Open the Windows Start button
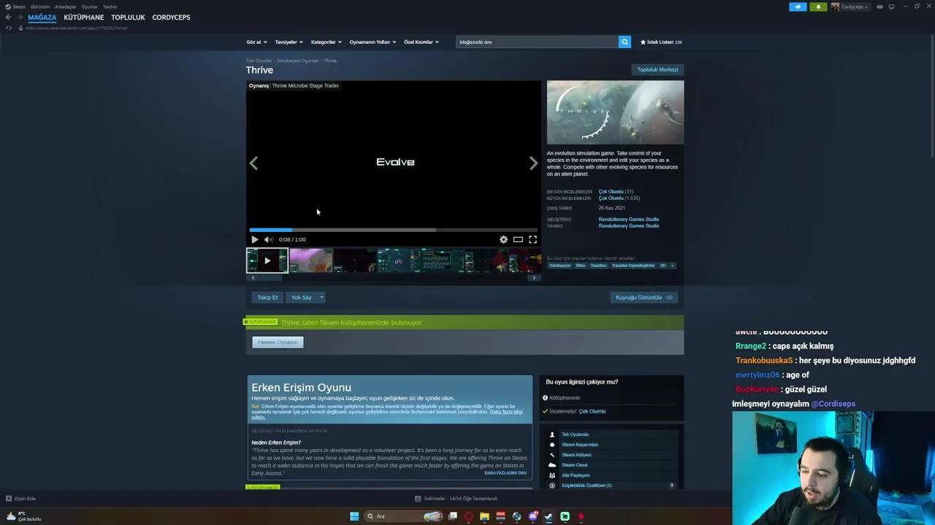The width and height of the screenshot is (935, 525). [x=354, y=516]
